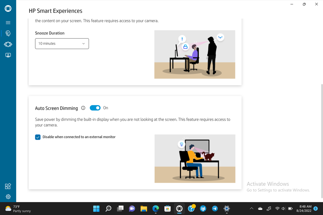This screenshot has height=215, width=323.
Task: Turn off Auto Screen Dimming toggle
Action: [x=95, y=108]
